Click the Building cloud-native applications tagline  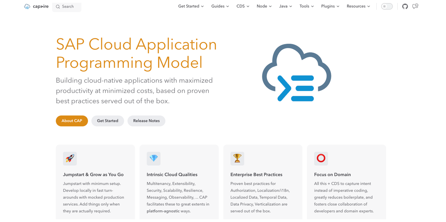point(134,91)
